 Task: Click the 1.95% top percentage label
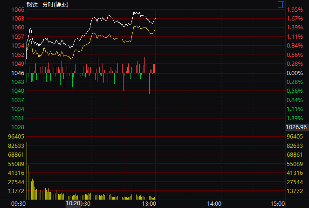click(295, 9)
